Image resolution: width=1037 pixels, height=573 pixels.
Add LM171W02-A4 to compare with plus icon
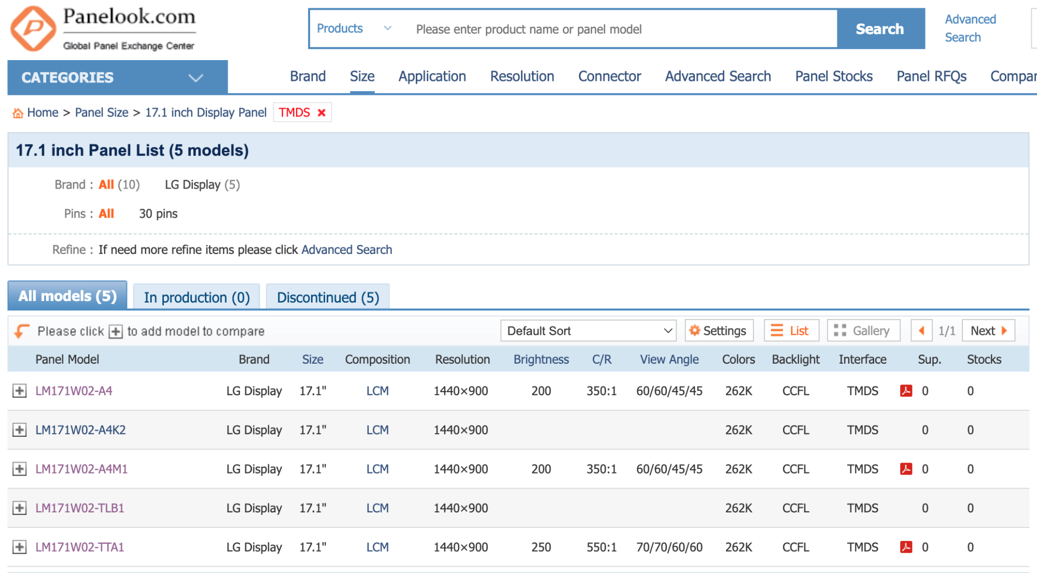19,391
